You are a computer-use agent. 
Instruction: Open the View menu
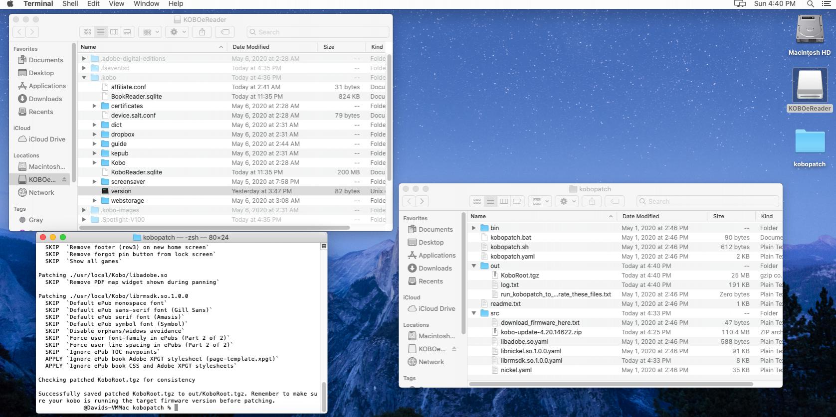point(116,4)
